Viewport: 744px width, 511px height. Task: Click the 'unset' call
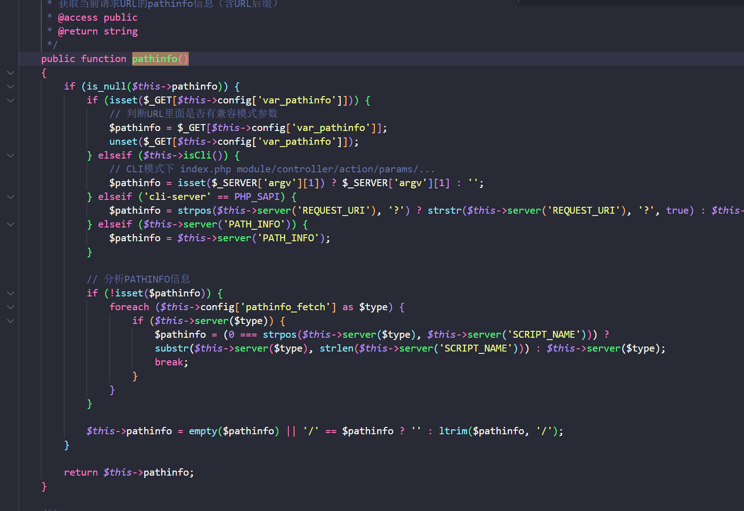(x=124, y=142)
